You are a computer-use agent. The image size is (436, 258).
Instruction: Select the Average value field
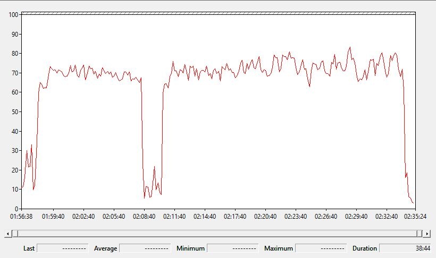pyautogui.click(x=145, y=248)
